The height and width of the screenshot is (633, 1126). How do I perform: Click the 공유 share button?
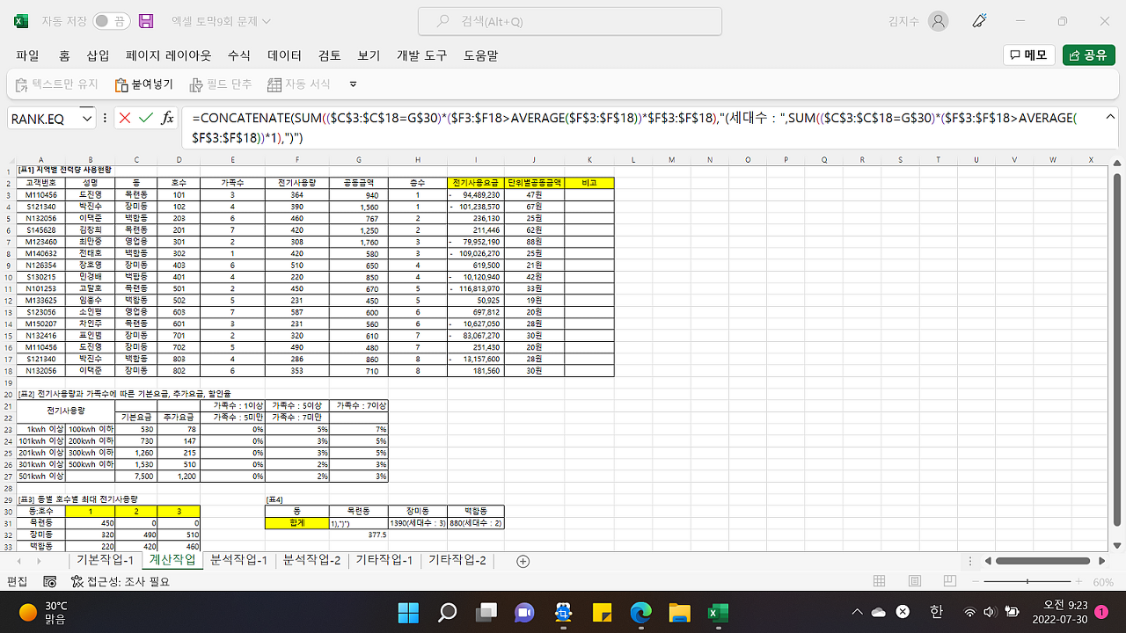[1088, 55]
